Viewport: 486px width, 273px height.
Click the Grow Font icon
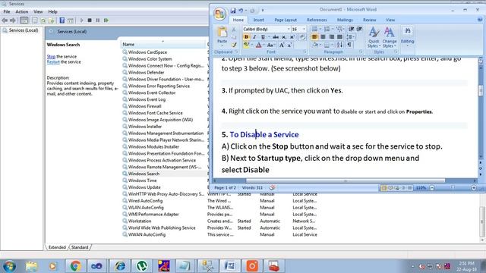point(282,45)
